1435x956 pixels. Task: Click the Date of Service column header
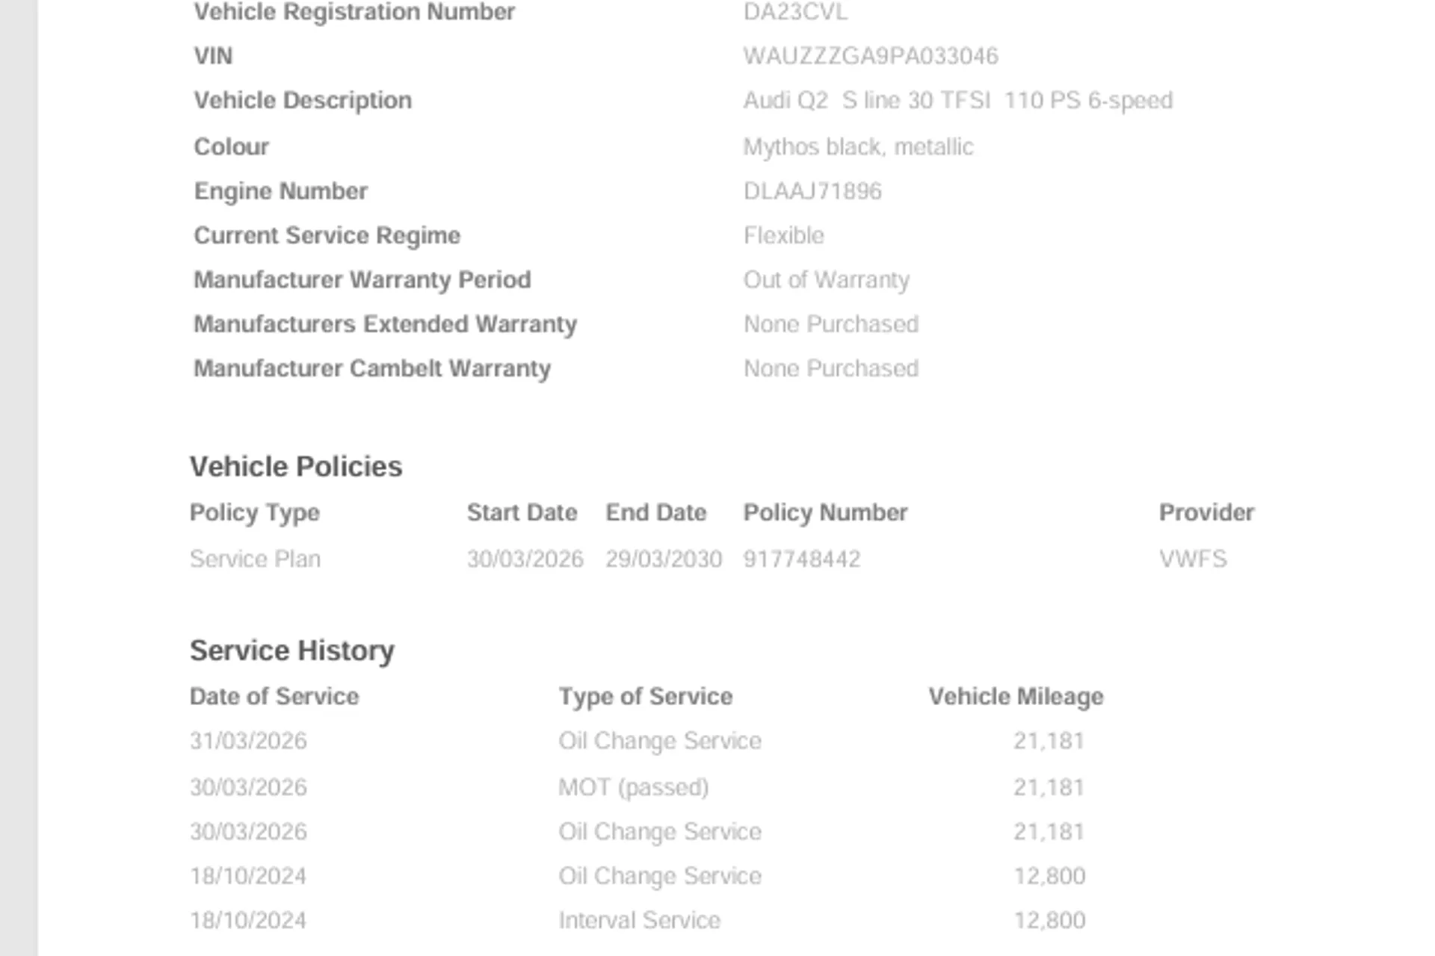[x=274, y=697]
